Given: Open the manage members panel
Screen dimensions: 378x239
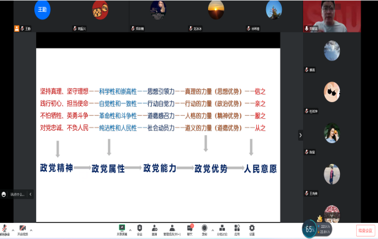Looking at the screenshot, I should [x=172, y=230].
